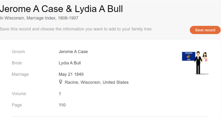Click the record title heading

click(62, 9)
